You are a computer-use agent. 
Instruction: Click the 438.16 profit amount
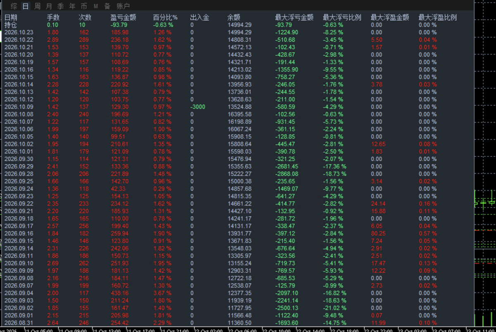(x=119, y=293)
